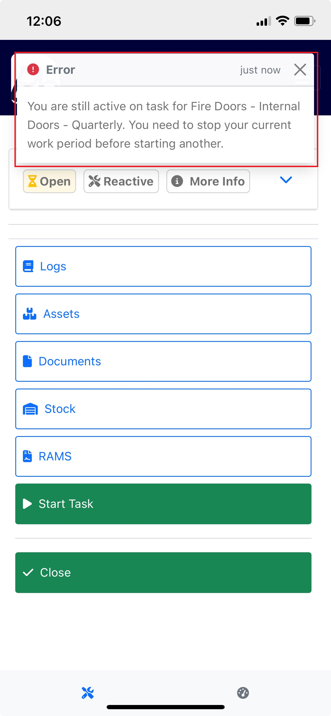Expand the task card chevron

click(x=286, y=180)
